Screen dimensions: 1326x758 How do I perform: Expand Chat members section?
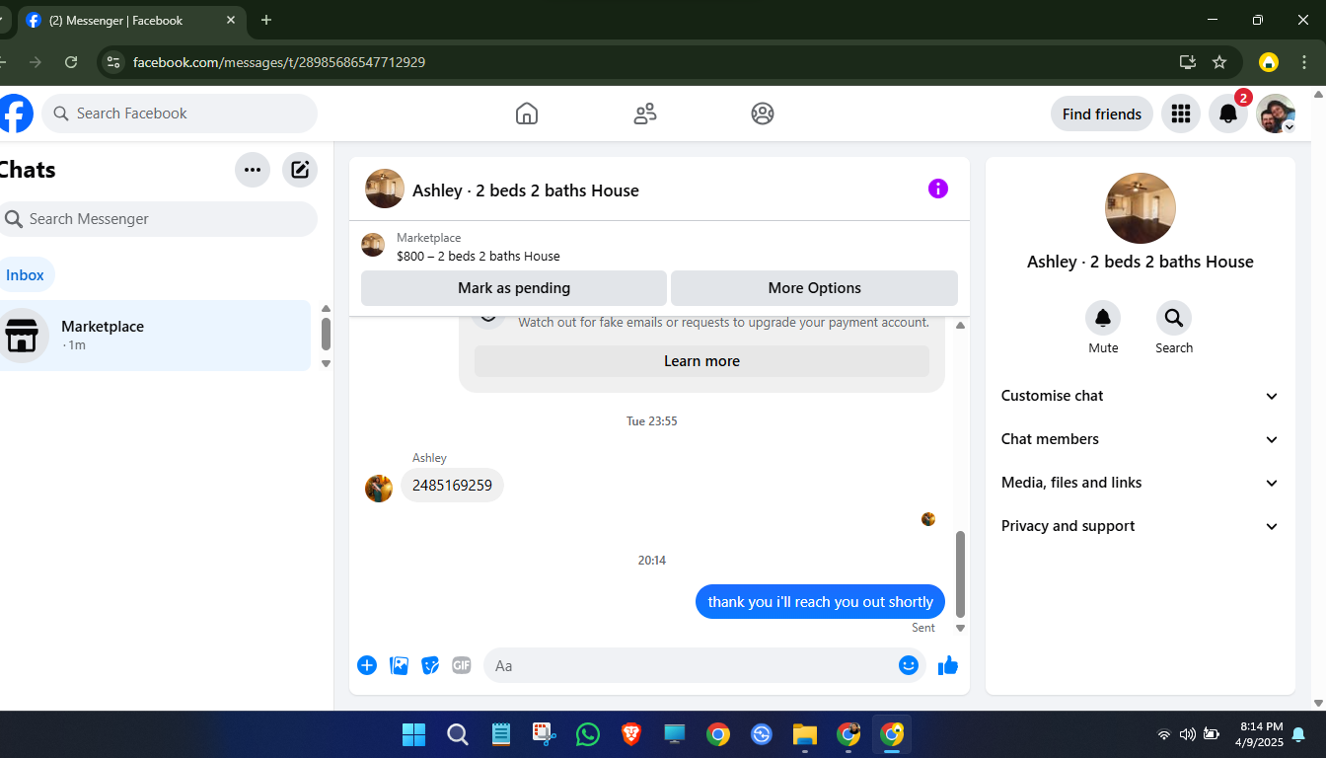pyautogui.click(x=1141, y=439)
